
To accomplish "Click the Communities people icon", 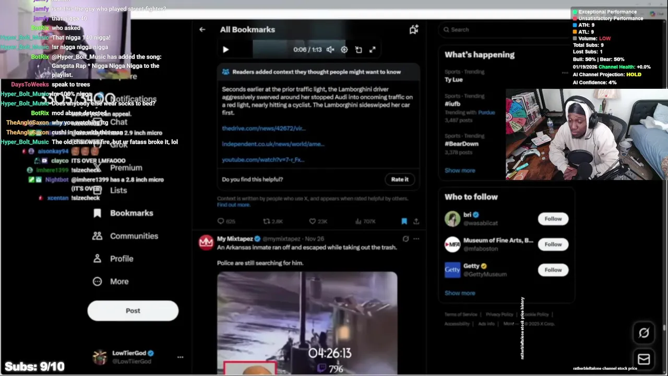I will point(97,236).
